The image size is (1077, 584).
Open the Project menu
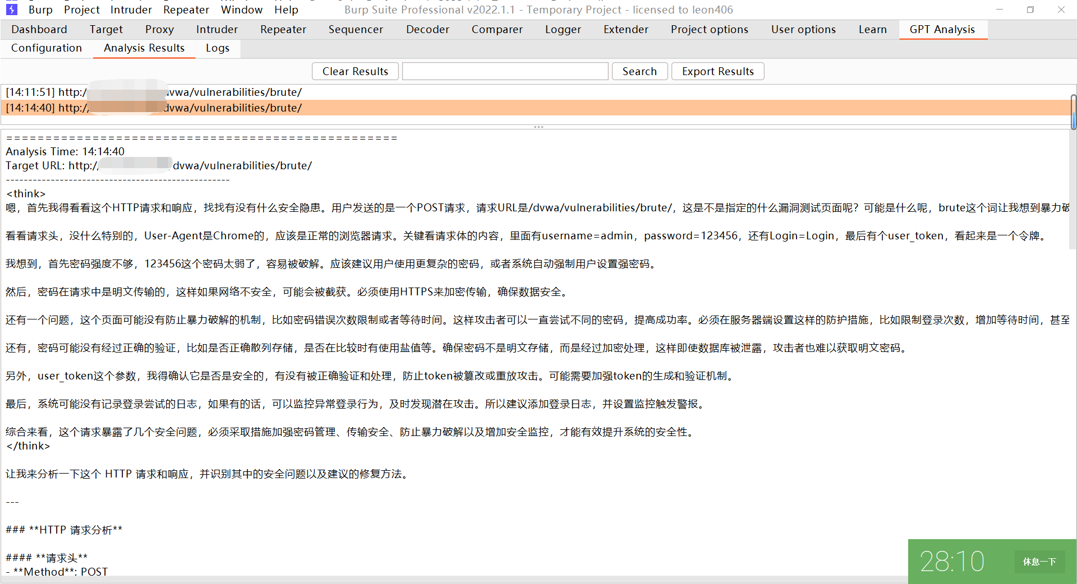click(81, 10)
